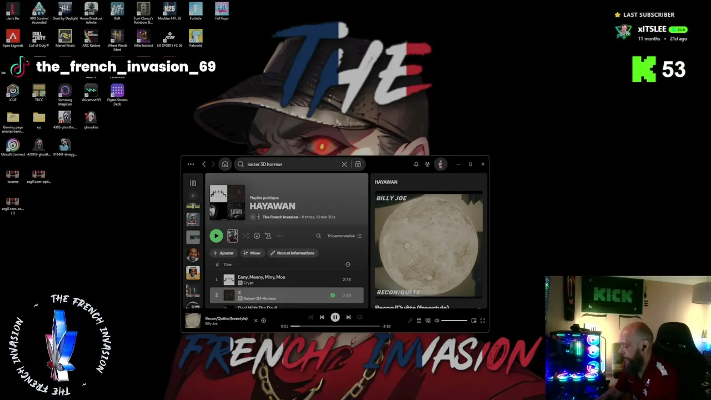711x400 pixels.
Task: Open the connect to a device menu
Action: click(428, 321)
